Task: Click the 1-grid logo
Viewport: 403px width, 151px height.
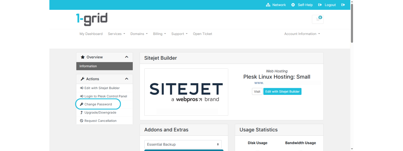Action: click(92, 19)
